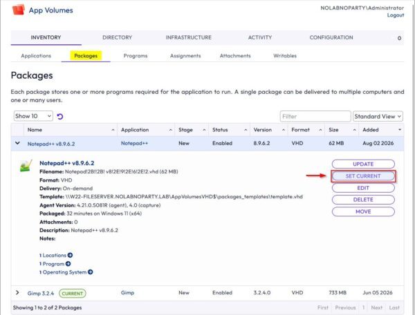Click the EDIT button

tap(363, 188)
